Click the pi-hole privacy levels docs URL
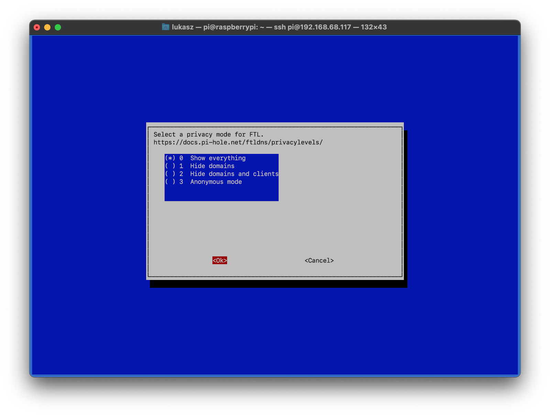This screenshot has width=550, height=416. click(238, 142)
